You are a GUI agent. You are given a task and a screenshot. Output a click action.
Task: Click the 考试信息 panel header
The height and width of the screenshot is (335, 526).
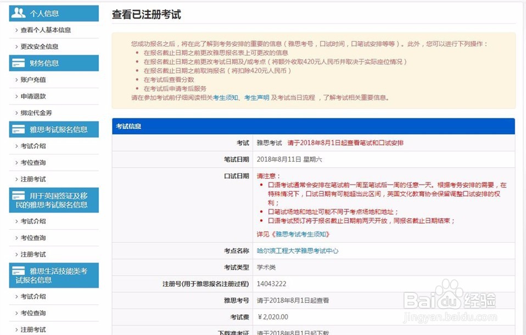[314, 126]
